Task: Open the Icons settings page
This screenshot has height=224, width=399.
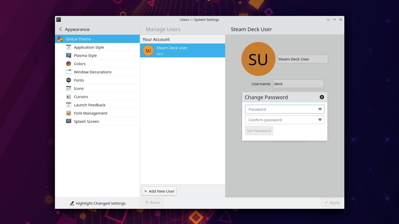Action: point(79,89)
